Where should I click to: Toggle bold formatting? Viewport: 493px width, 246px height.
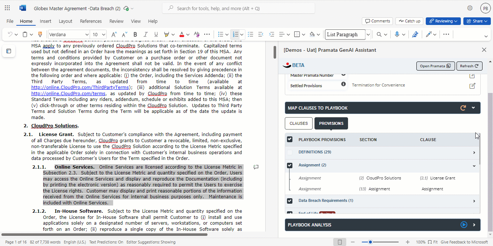pyautogui.click(x=135, y=34)
